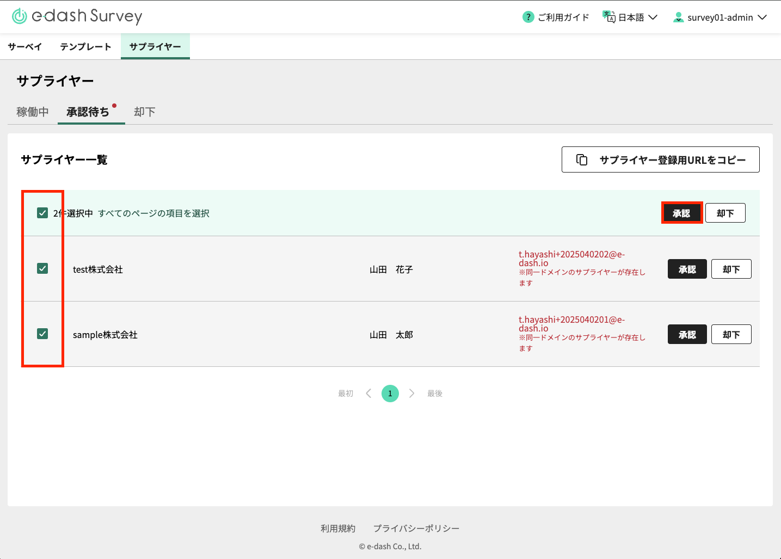Open the サーベイ navigation tab
The image size is (781, 559).
(x=25, y=47)
